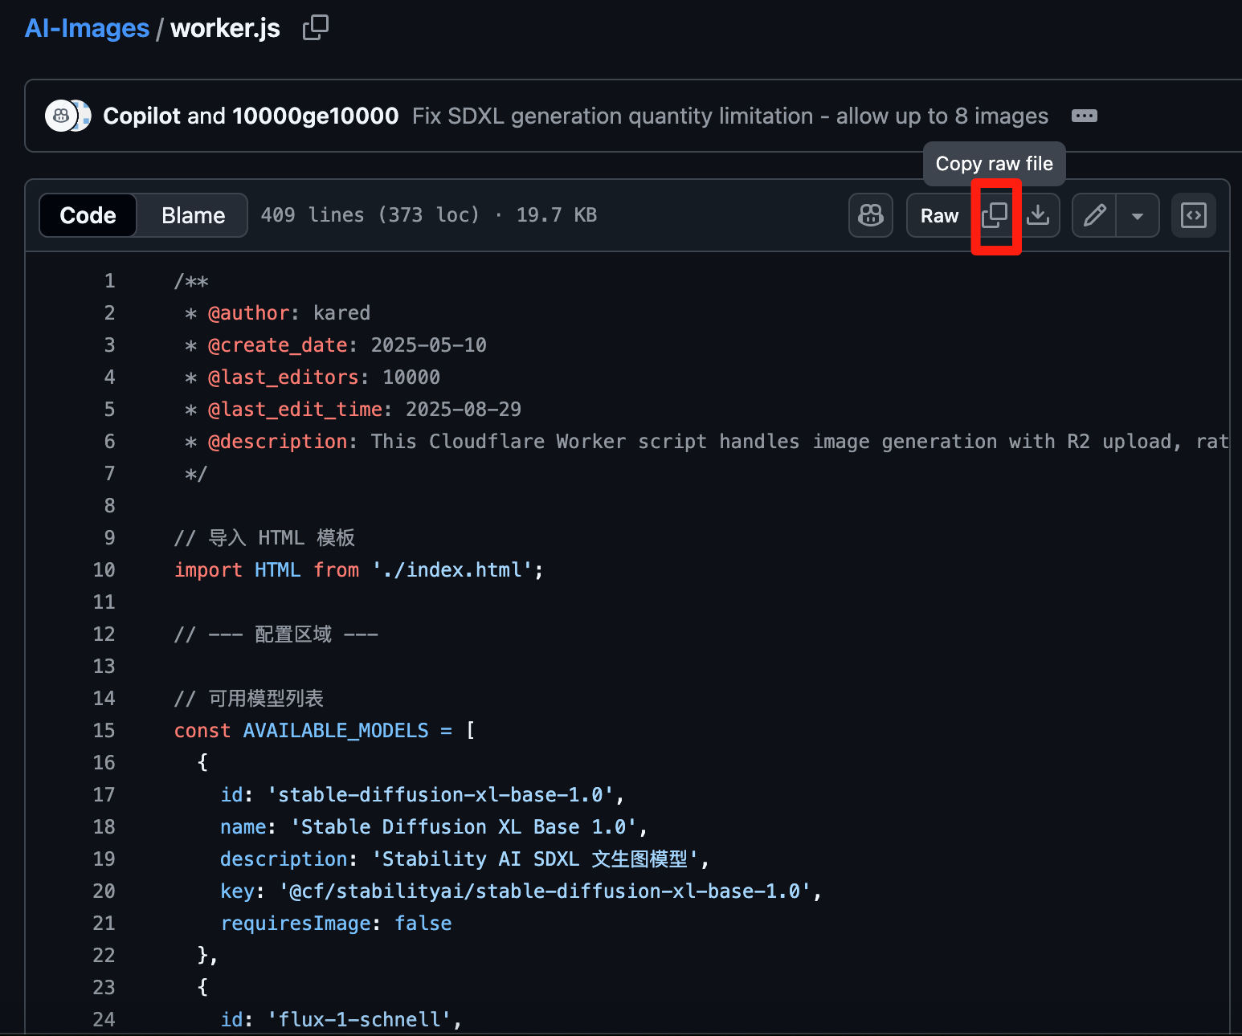Copy raw file contents icon

(995, 215)
